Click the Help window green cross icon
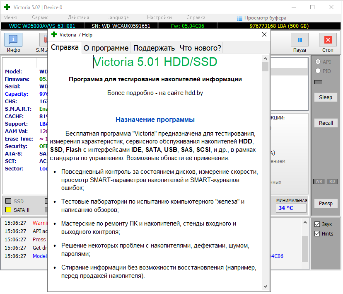Viewport: 343px width, 294px height. (54, 34)
